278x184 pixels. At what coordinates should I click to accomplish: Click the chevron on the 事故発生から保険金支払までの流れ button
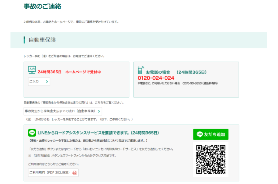click(x=99, y=111)
